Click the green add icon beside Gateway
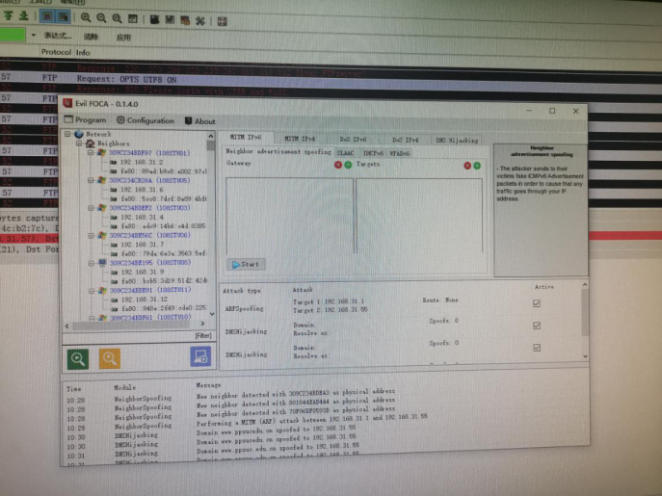The height and width of the screenshot is (496, 662). click(348, 165)
